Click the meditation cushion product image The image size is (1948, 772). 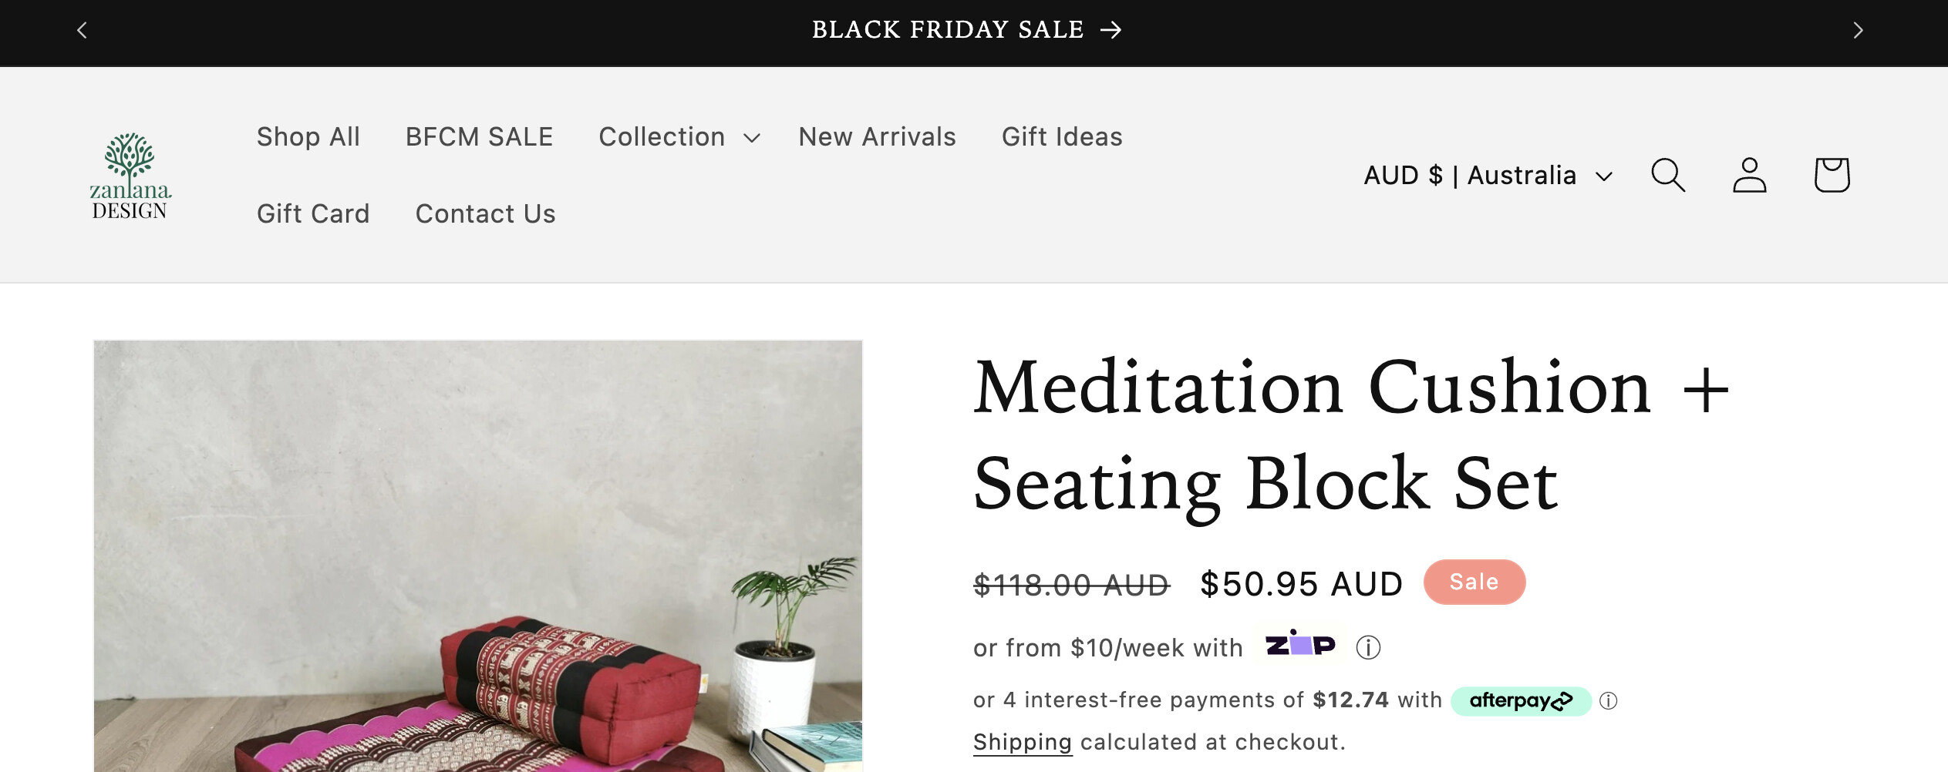478,555
